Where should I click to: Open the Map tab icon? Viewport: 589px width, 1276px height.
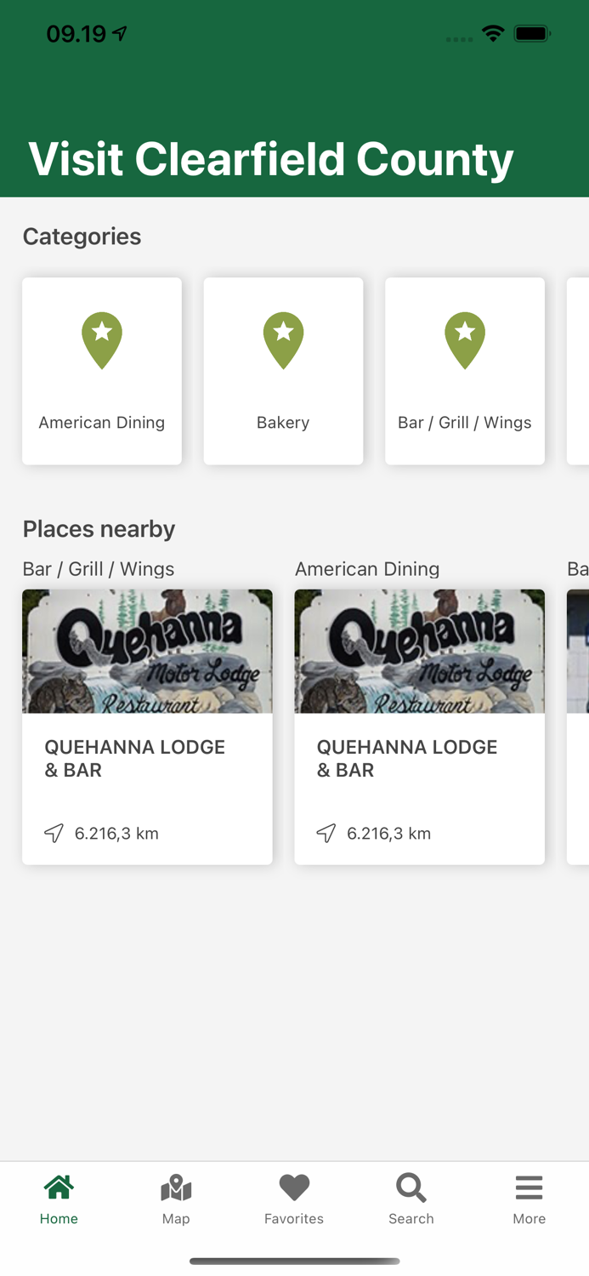[176, 1188]
